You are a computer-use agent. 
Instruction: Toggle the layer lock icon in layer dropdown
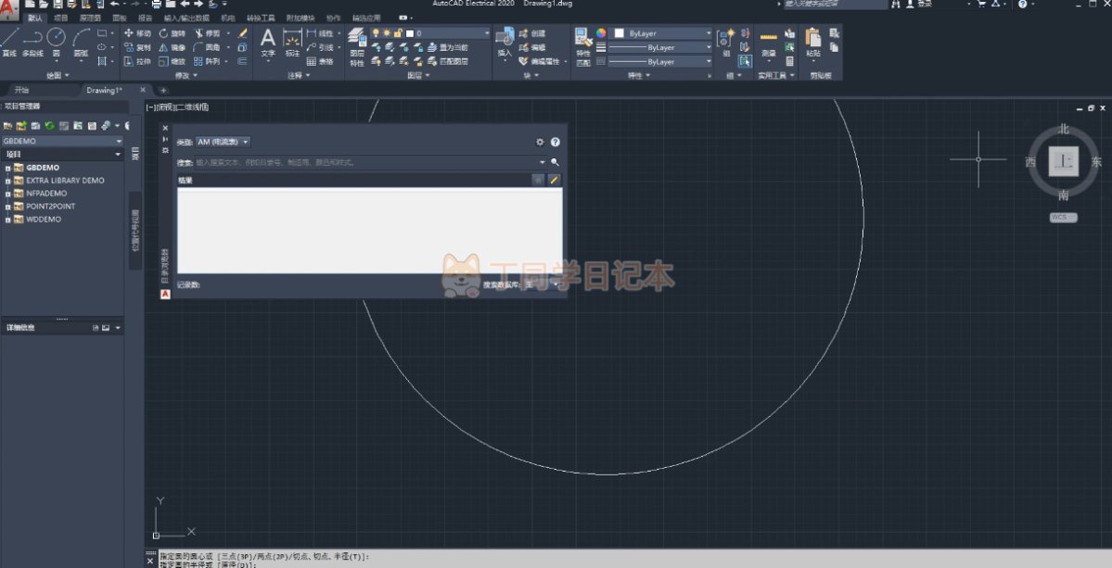click(397, 33)
